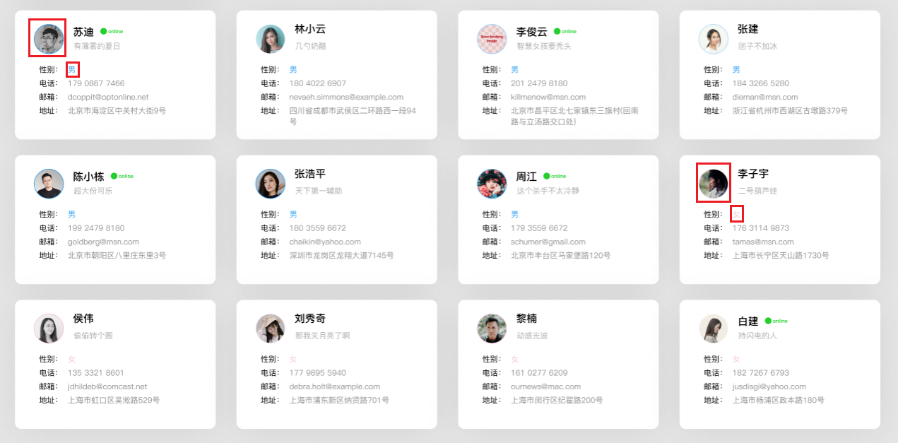
Task: Click 李子宇's gender value 女
Action: click(x=736, y=214)
